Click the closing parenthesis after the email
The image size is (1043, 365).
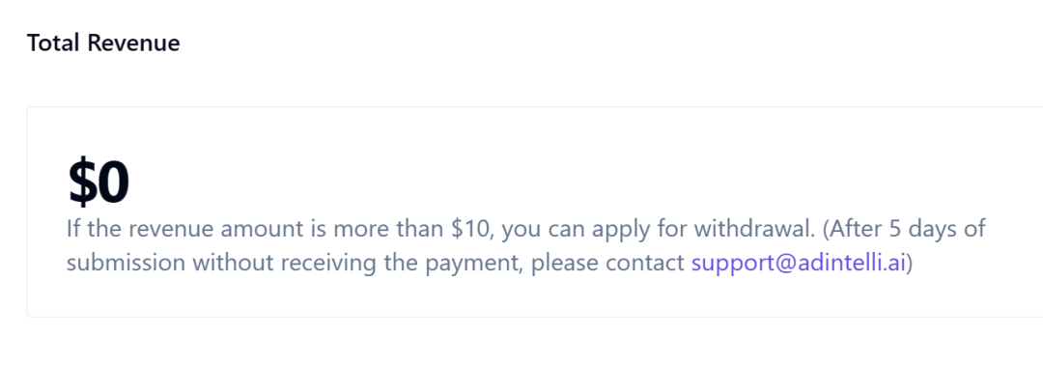[x=910, y=264]
